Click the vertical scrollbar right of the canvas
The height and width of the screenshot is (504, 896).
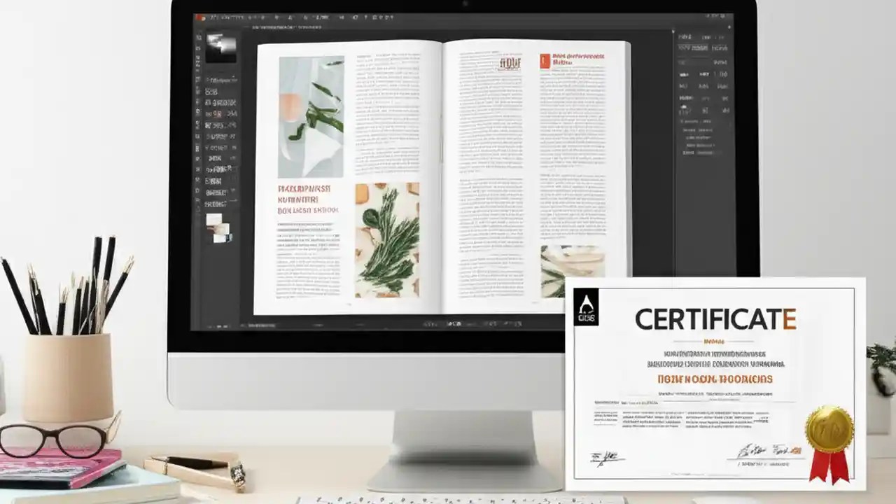tap(666, 175)
